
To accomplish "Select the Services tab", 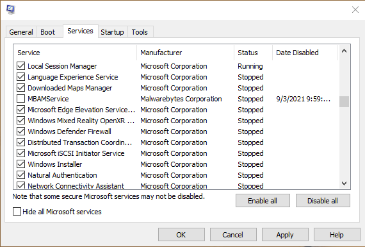I will (80, 31).
